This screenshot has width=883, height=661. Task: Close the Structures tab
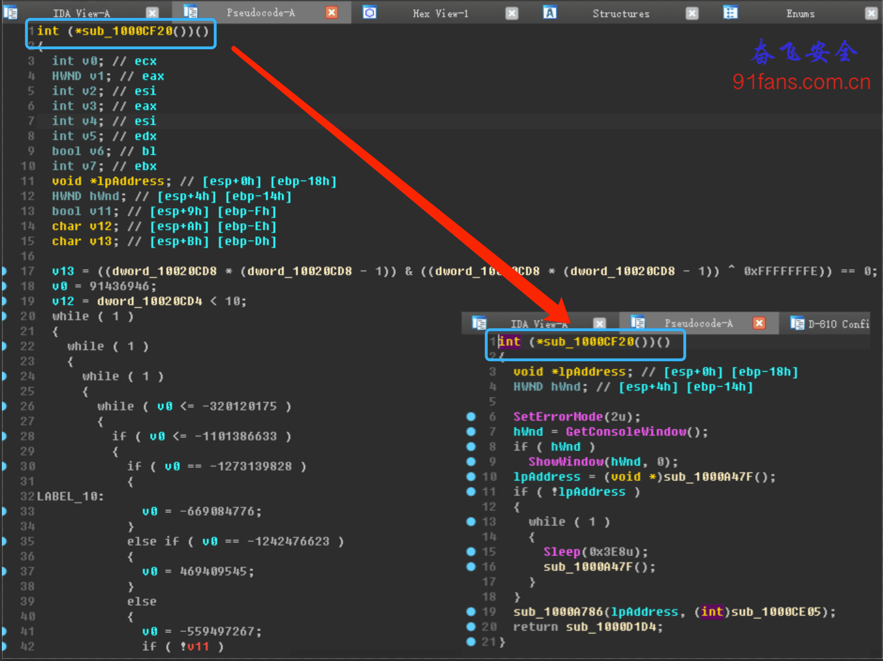click(692, 13)
